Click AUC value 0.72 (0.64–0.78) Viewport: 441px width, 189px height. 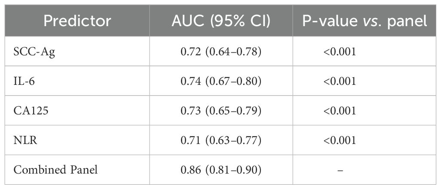221,52
